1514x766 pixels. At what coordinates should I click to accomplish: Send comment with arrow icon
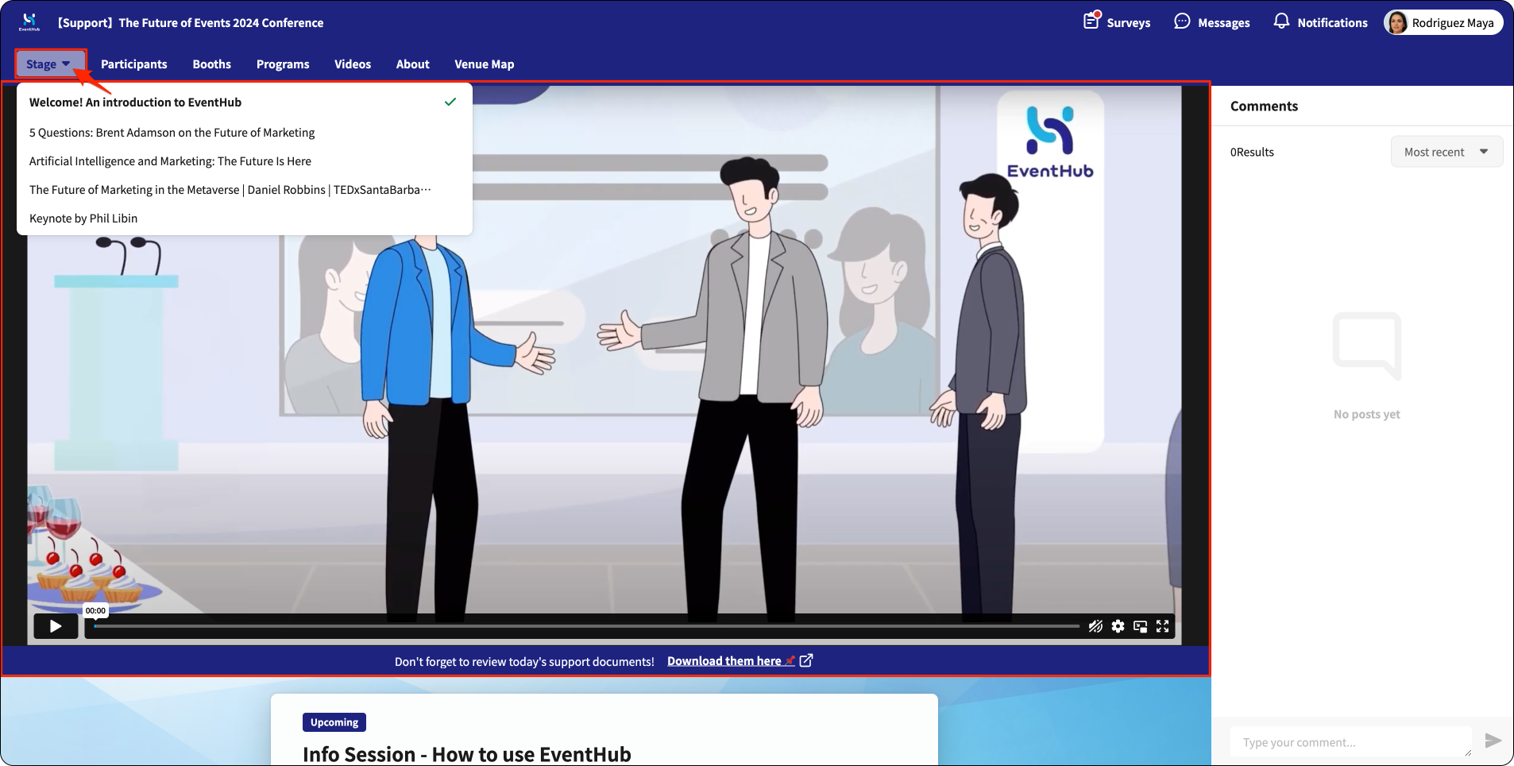[1493, 741]
